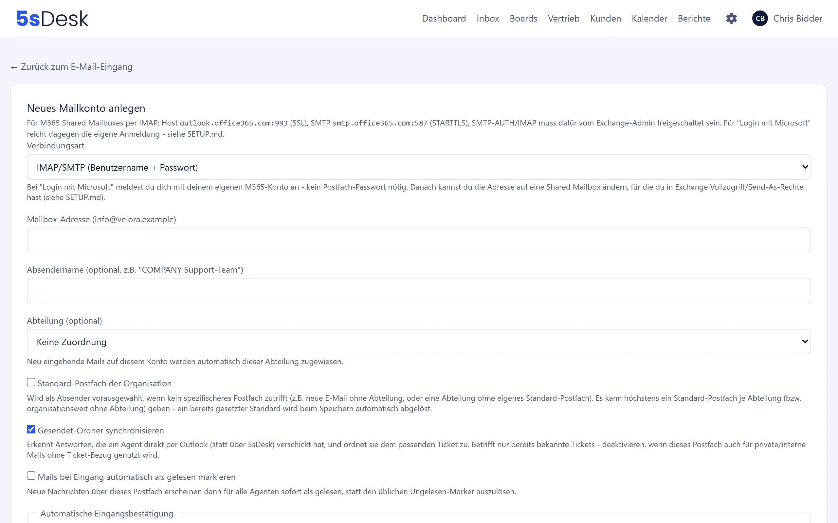The height and width of the screenshot is (523, 838).
Task: Open the settings gear icon
Action: (731, 18)
